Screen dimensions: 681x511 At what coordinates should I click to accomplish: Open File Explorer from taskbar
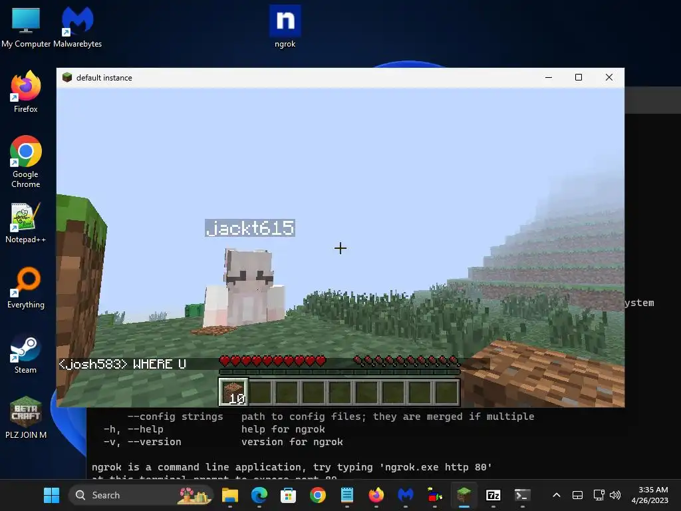click(230, 495)
